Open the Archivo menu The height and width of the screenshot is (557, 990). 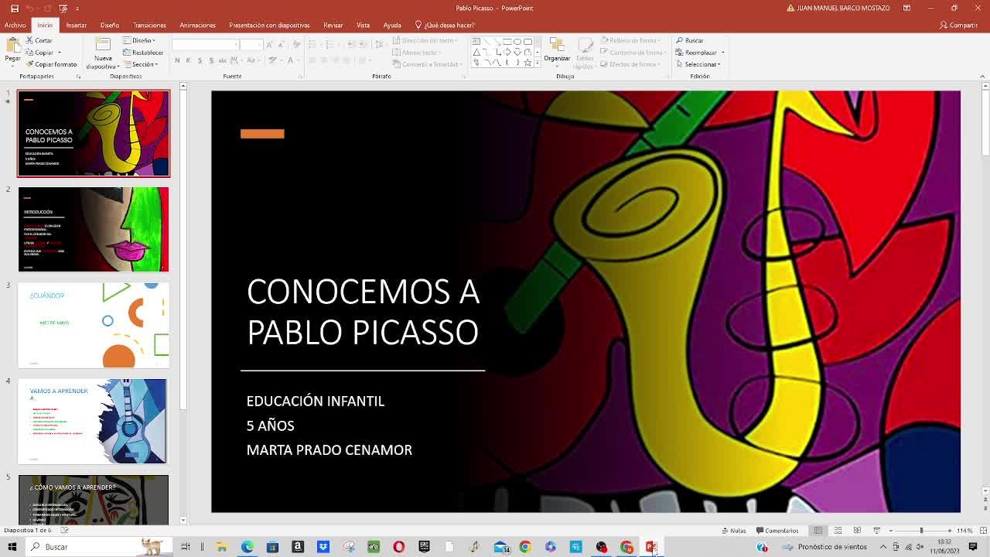click(15, 25)
